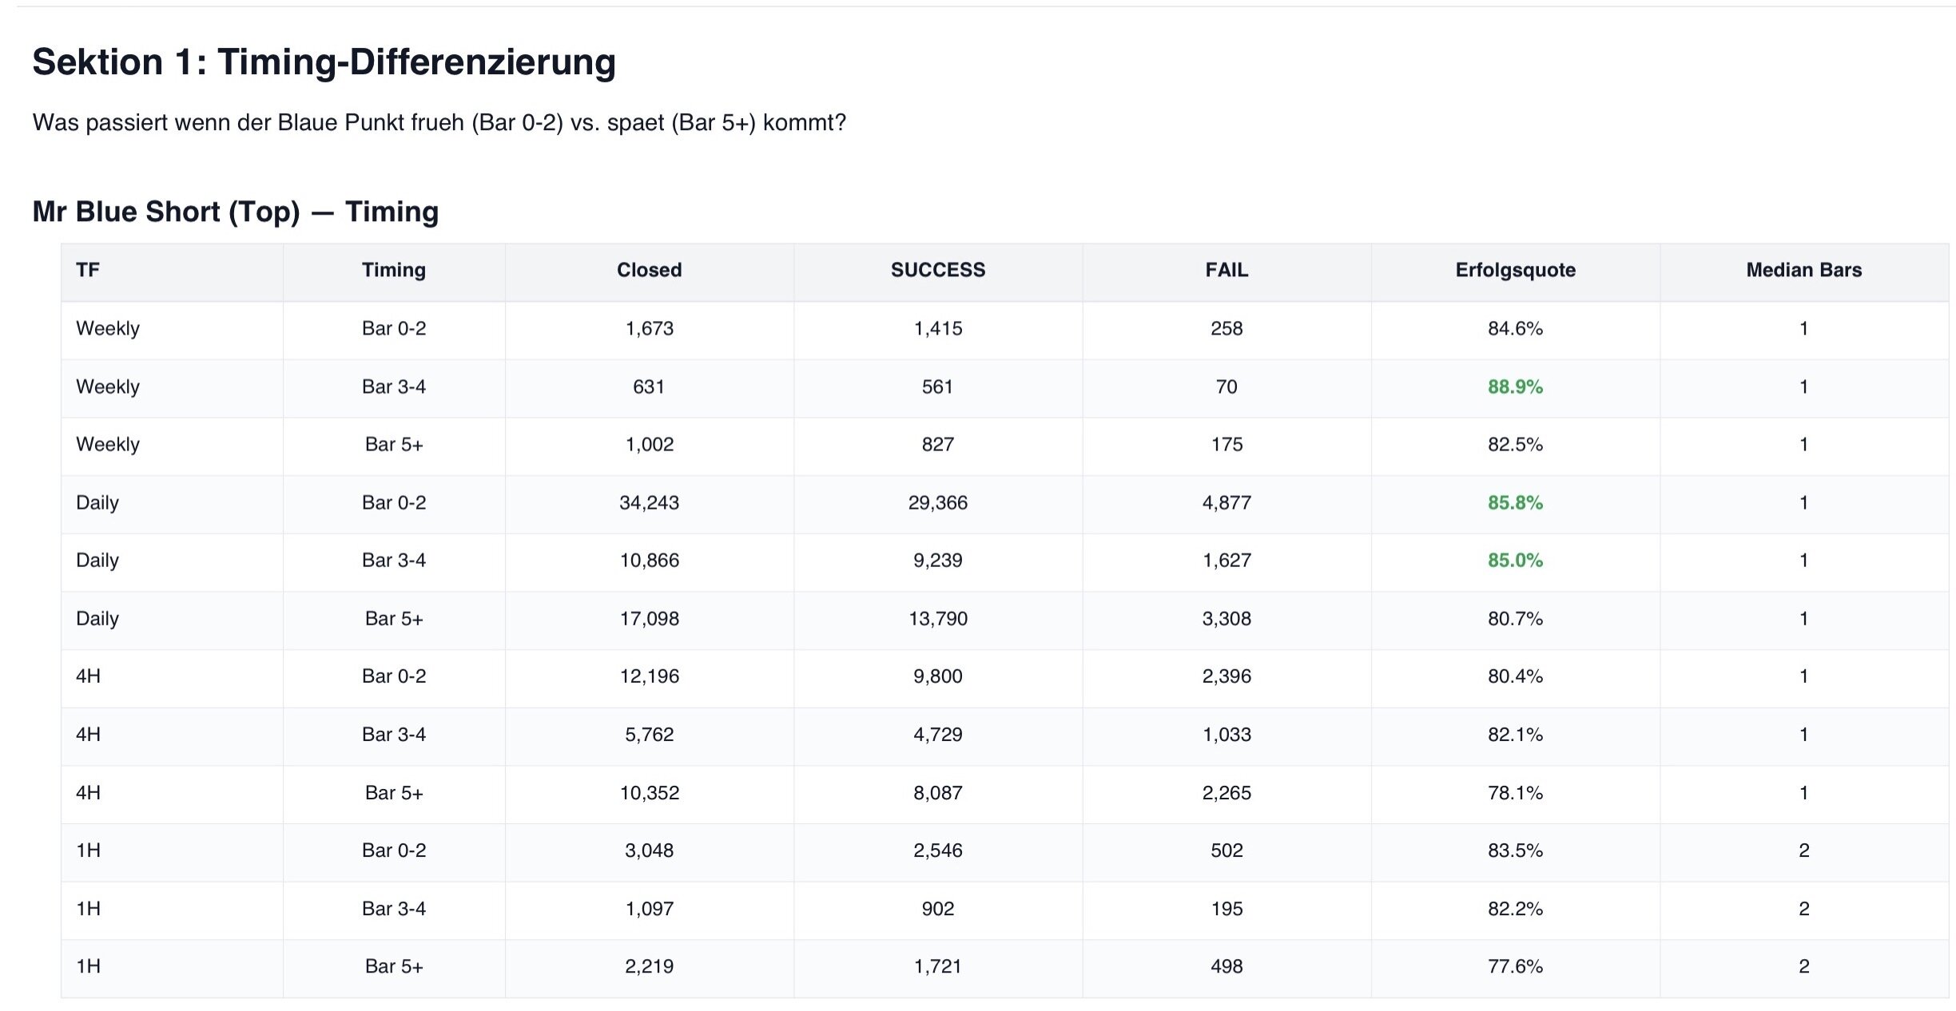Select the "Closed" column header
This screenshot has height=1011, width=1956.
649,270
